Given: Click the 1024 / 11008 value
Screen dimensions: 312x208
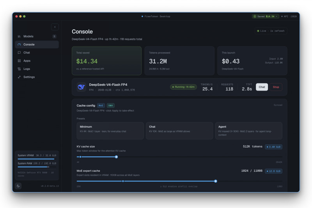Looking at the screenshot, I should point(252,171).
